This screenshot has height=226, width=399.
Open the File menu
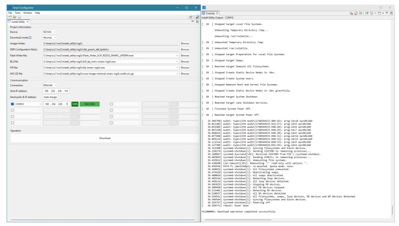pos(10,13)
